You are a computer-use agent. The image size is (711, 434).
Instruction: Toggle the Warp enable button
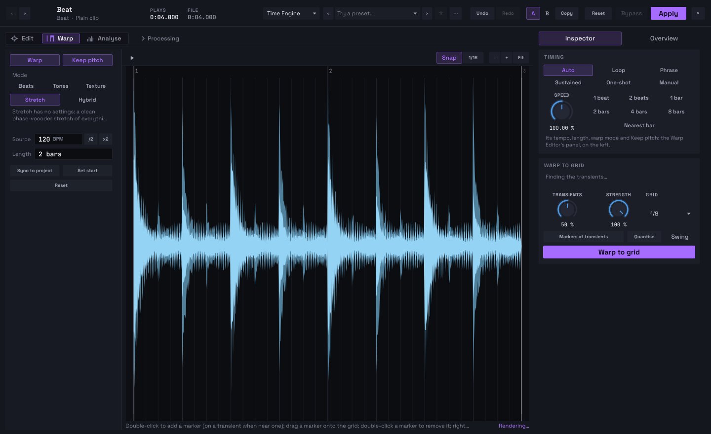pos(35,60)
